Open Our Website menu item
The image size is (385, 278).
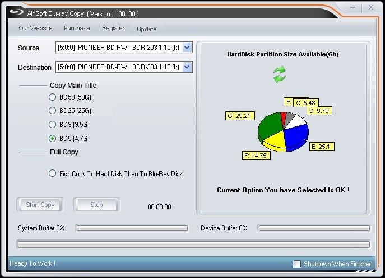[36, 28]
